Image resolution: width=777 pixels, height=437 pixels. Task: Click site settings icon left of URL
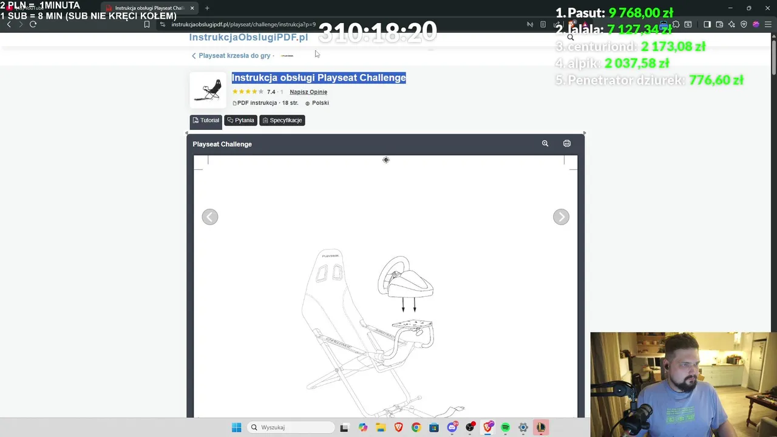click(x=163, y=24)
